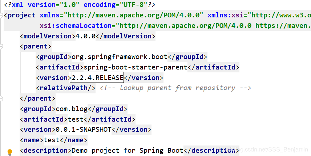Click Demo project for Spring Boot description
Image resolution: width=311 pixels, height=156 pixels.
coord(127,151)
